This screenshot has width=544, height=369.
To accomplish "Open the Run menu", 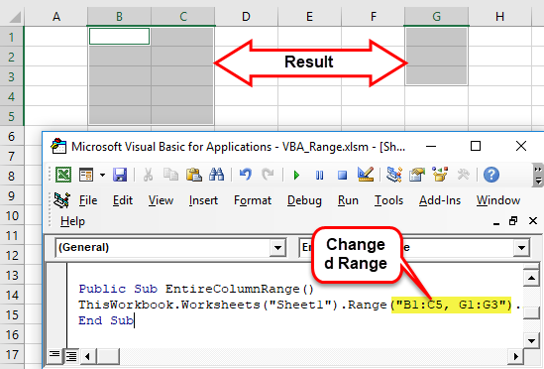I will [x=348, y=200].
